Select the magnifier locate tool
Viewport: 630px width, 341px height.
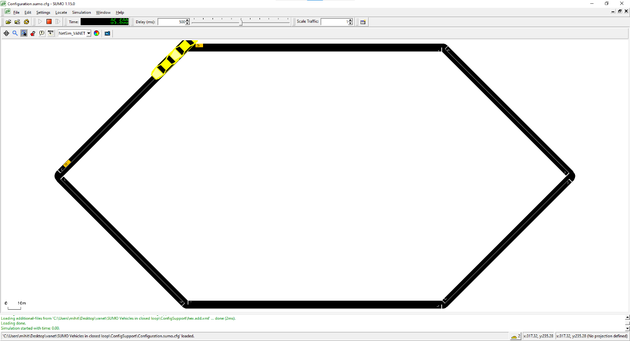(15, 33)
